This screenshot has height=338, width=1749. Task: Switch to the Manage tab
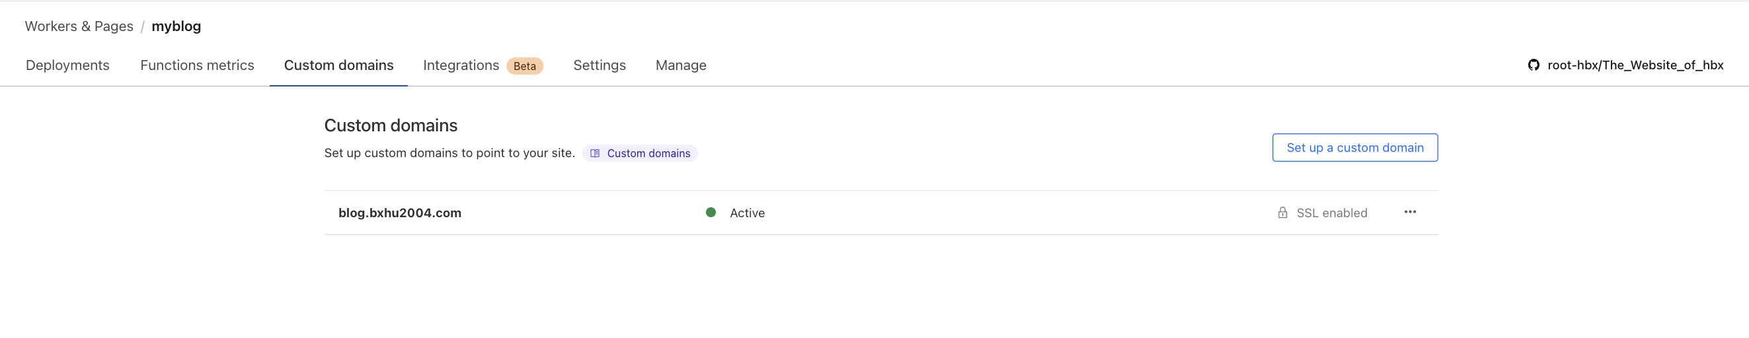tap(680, 65)
